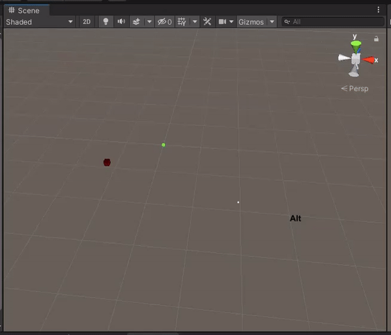This screenshot has width=391, height=335.
Task: Select the dark red sphere object
Action: [x=107, y=162]
